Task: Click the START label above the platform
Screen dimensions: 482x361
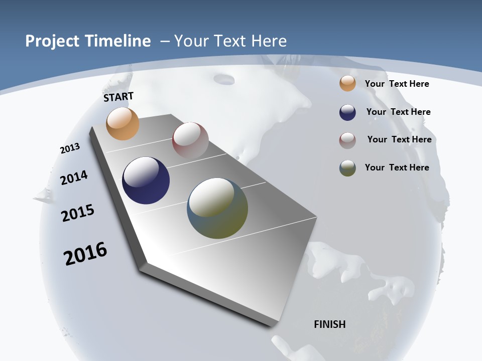Action: tap(118, 97)
